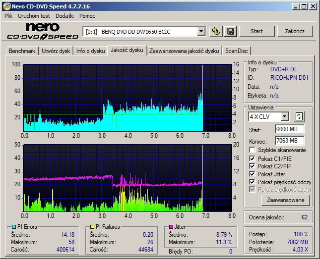Open the Dodatki menu
The height and width of the screenshot is (259, 320).
(x=64, y=16)
